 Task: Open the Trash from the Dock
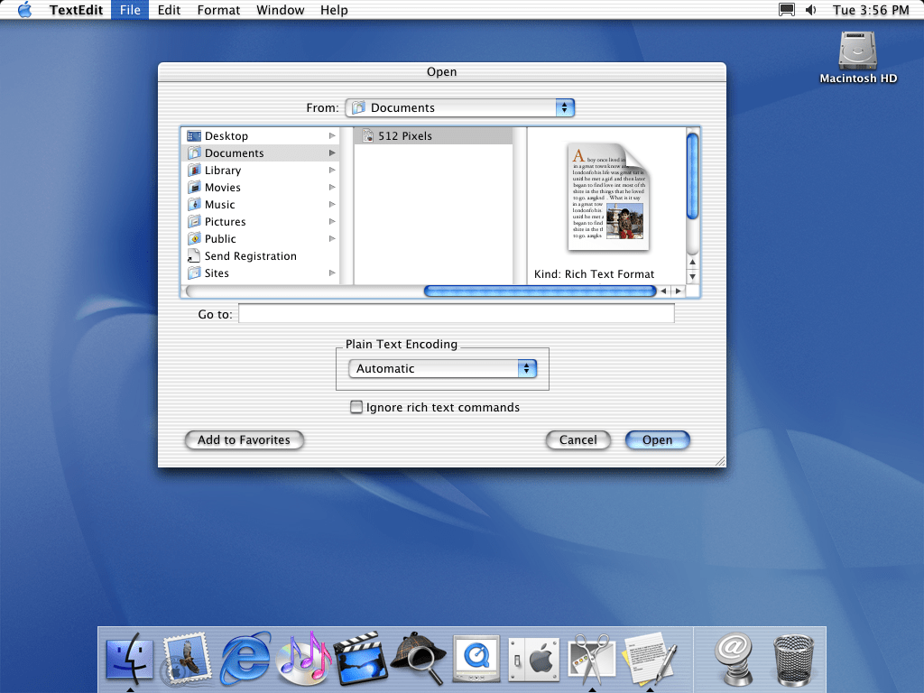pos(792,659)
